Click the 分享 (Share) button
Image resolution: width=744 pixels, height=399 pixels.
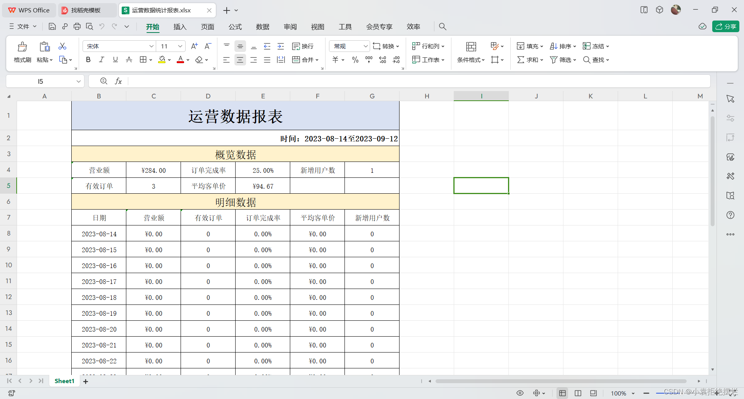[x=725, y=26]
